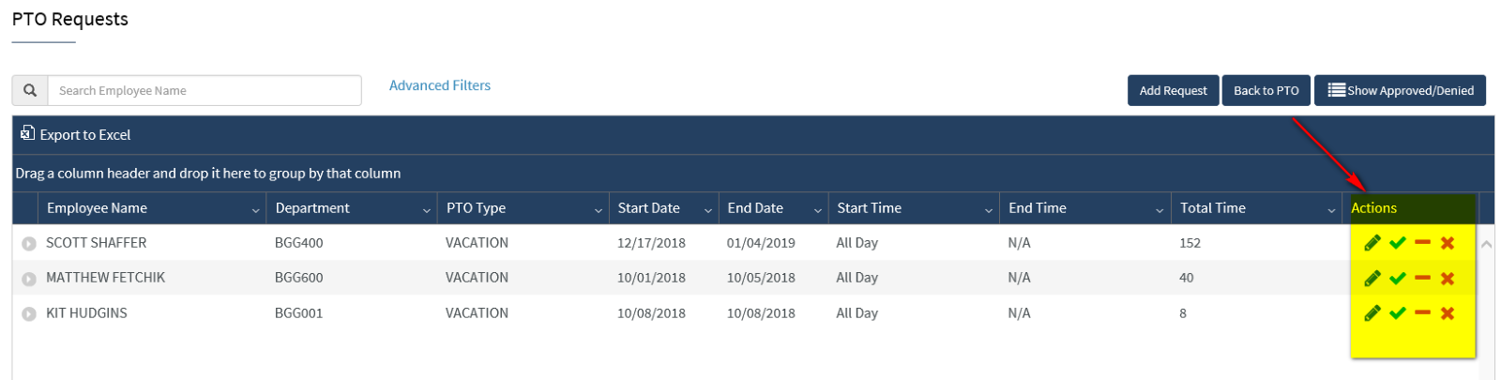Expand Scott Shaffer's row details
Image resolution: width=1501 pixels, height=380 pixels.
(x=29, y=244)
